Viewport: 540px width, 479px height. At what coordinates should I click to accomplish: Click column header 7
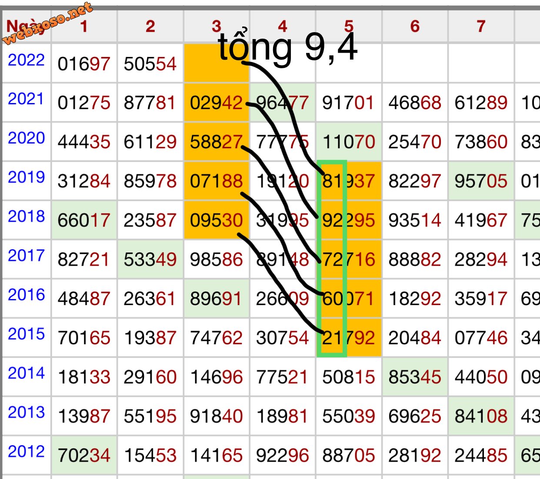click(481, 27)
